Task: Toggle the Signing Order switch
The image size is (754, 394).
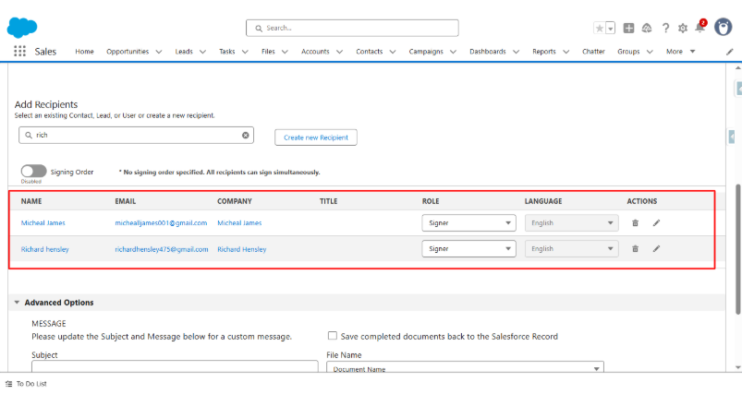Action: (33, 171)
